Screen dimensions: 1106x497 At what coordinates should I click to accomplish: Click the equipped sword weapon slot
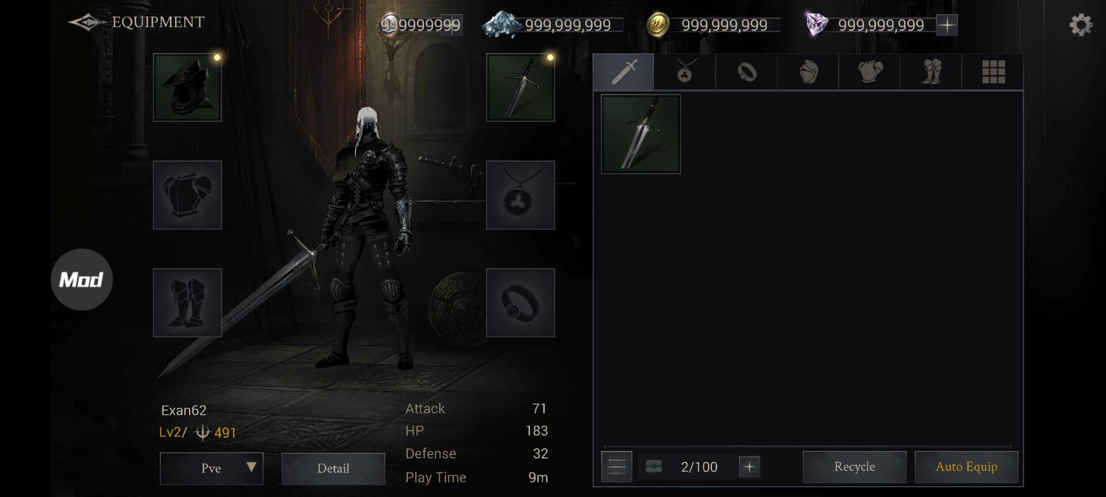coord(520,87)
